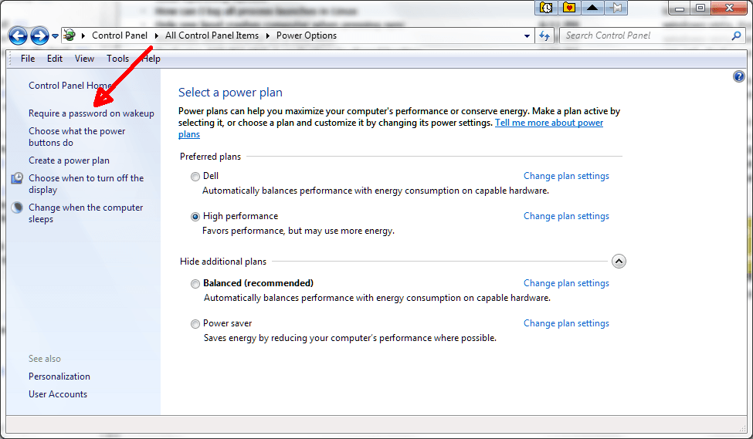Click Require a password on wakeup
Image resolution: width=753 pixels, height=439 pixels.
[x=91, y=113]
